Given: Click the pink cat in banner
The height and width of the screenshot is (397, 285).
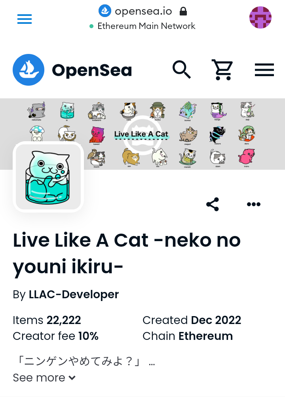Looking at the screenshot, I should click(247, 156).
